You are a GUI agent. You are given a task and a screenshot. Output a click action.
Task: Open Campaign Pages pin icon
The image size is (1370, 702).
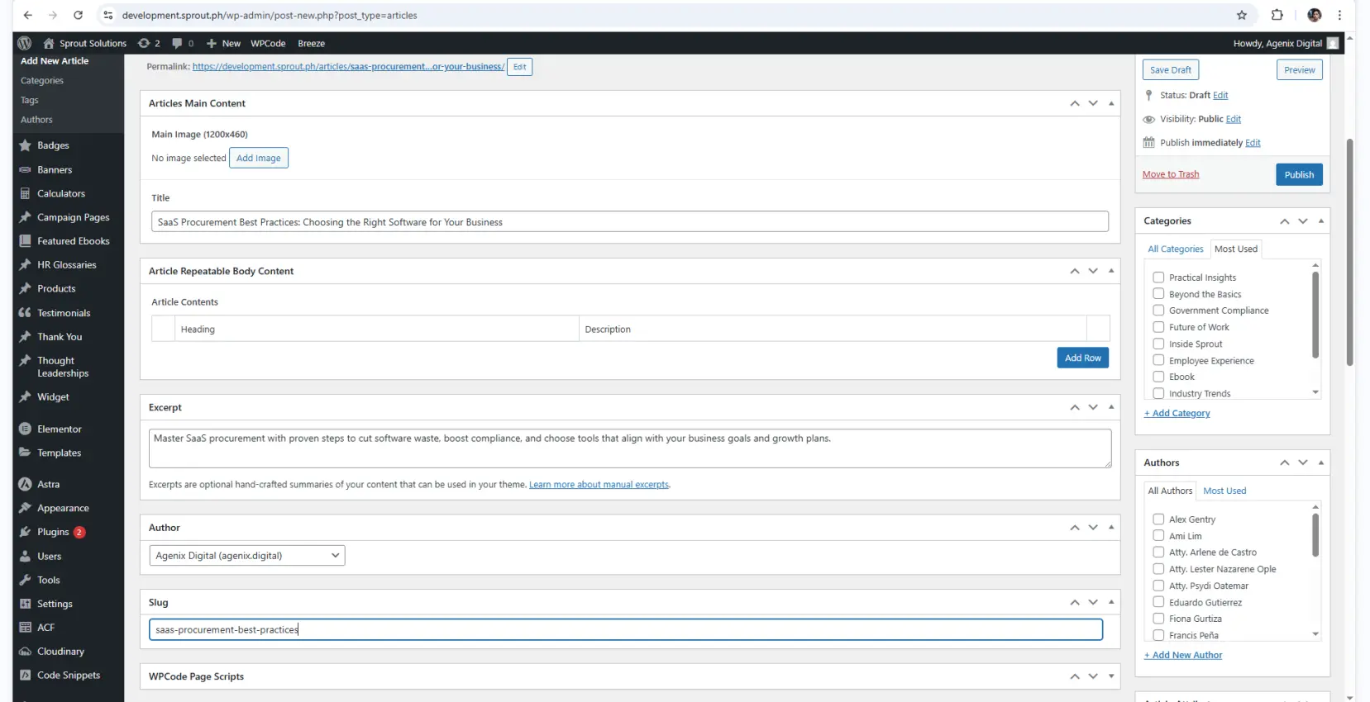coord(25,217)
